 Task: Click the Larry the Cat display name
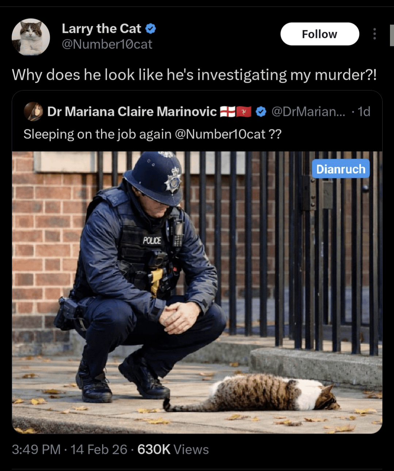[101, 28]
